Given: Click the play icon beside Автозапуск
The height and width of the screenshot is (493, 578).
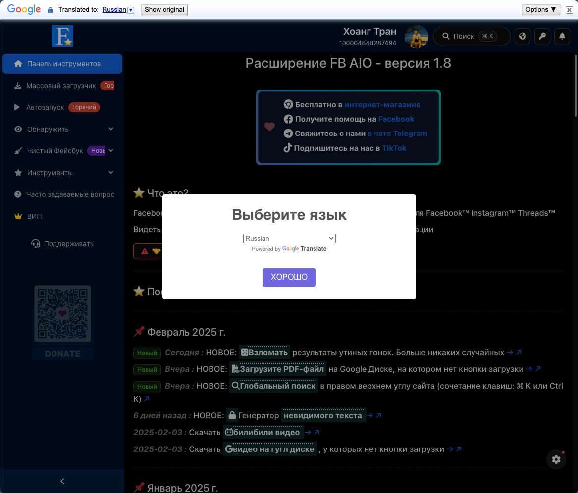Looking at the screenshot, I should pos(17,107).
